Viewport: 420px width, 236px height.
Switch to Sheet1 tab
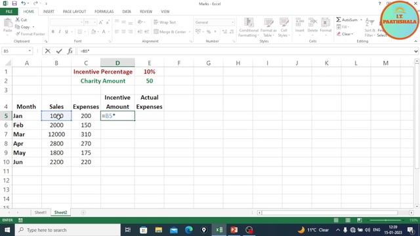(x=41, y=212)
